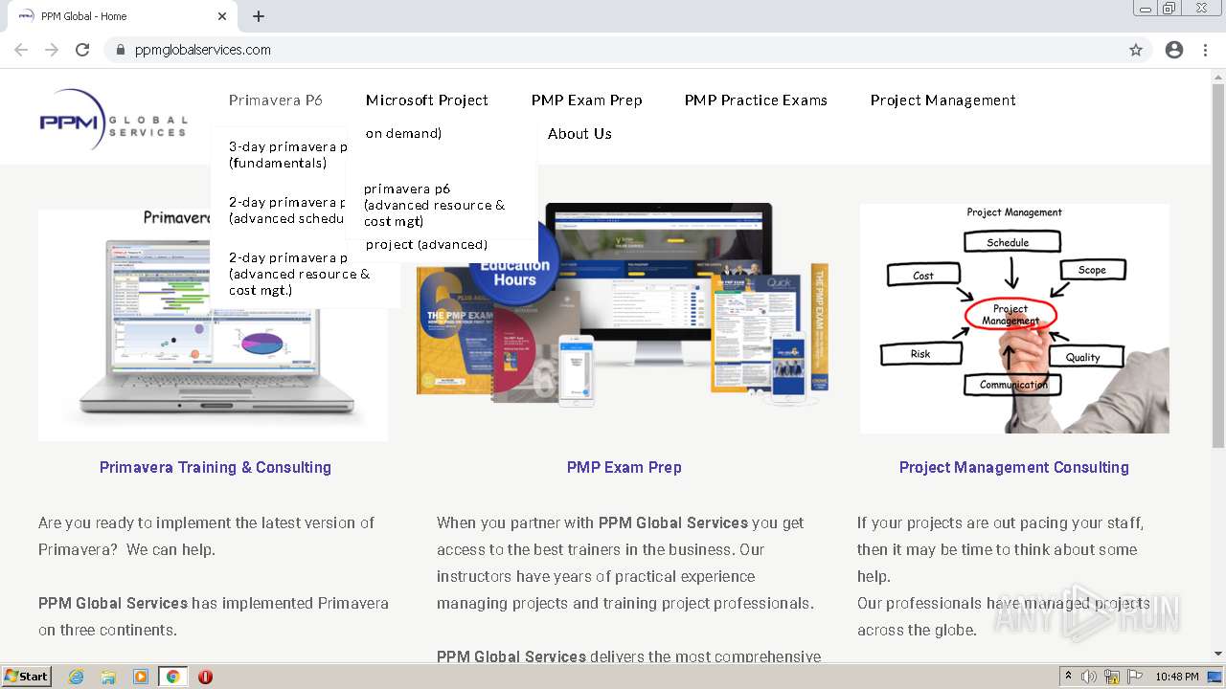1226x689 pixels.
Task: Select 2-day advanced resource & cost mgt. course
Action: pyautogui.click(x=300, y=274)
